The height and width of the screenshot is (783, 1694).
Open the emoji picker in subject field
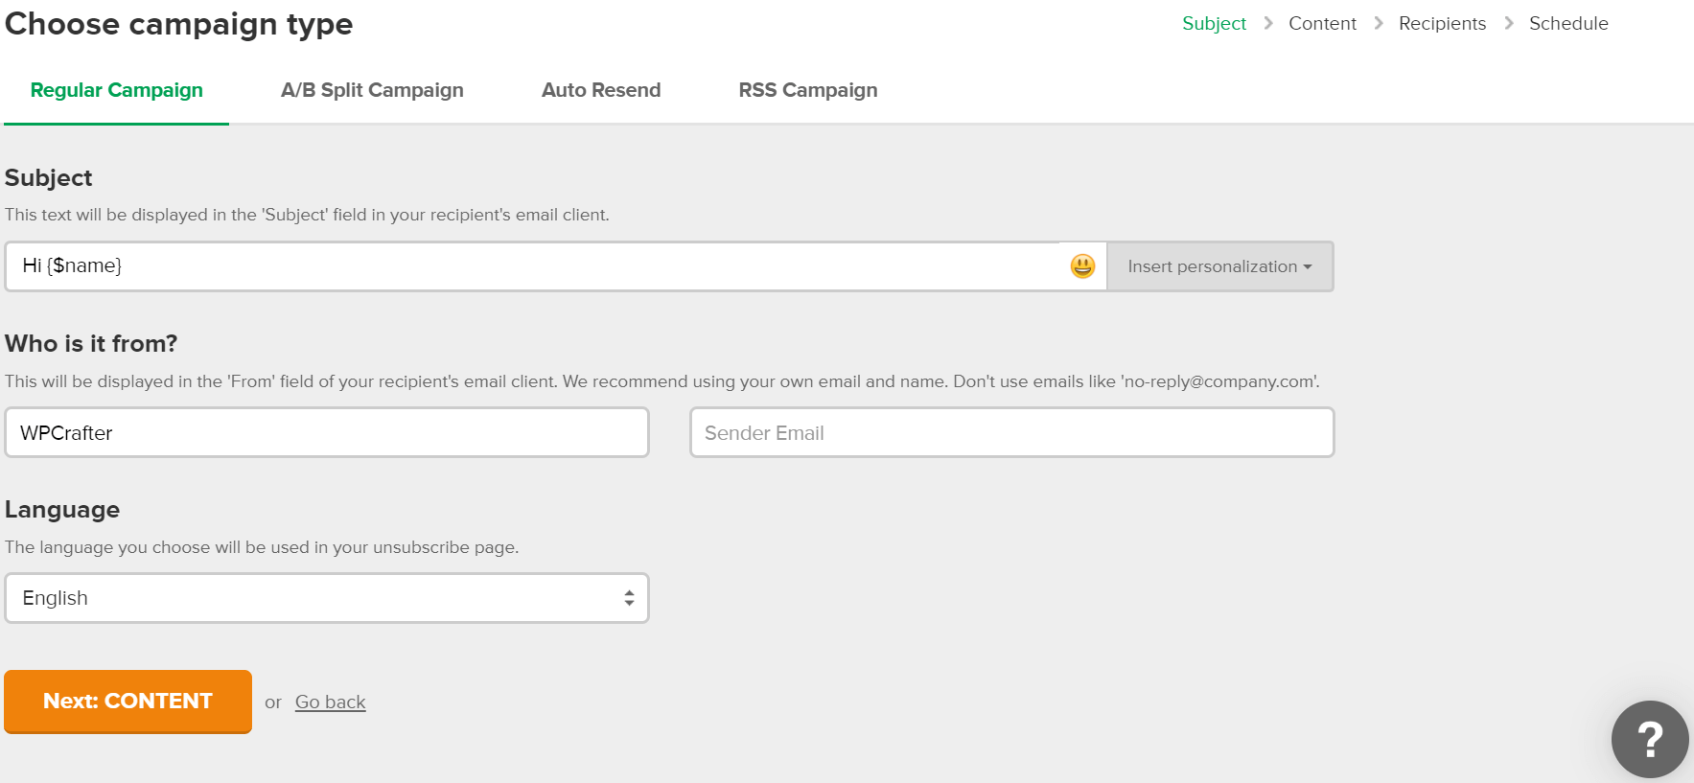tap(1082, 266)
